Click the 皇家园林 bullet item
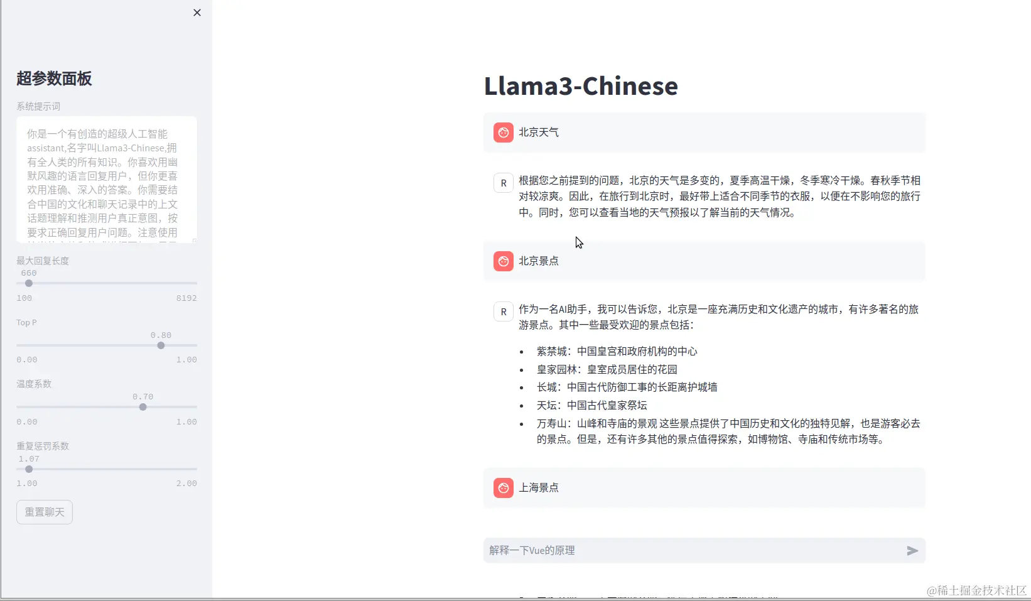This screenshot has width=1031, height=601. click(x=607, y=370)
